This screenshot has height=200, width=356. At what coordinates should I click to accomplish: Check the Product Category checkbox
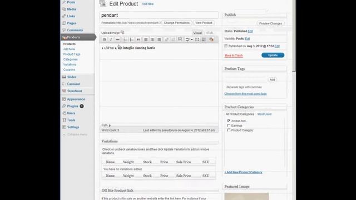[x=229, y=130]
